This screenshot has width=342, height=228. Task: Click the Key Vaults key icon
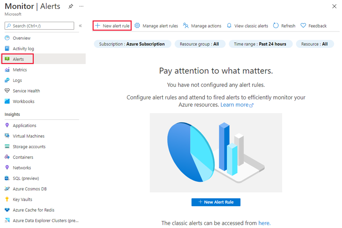7,199
